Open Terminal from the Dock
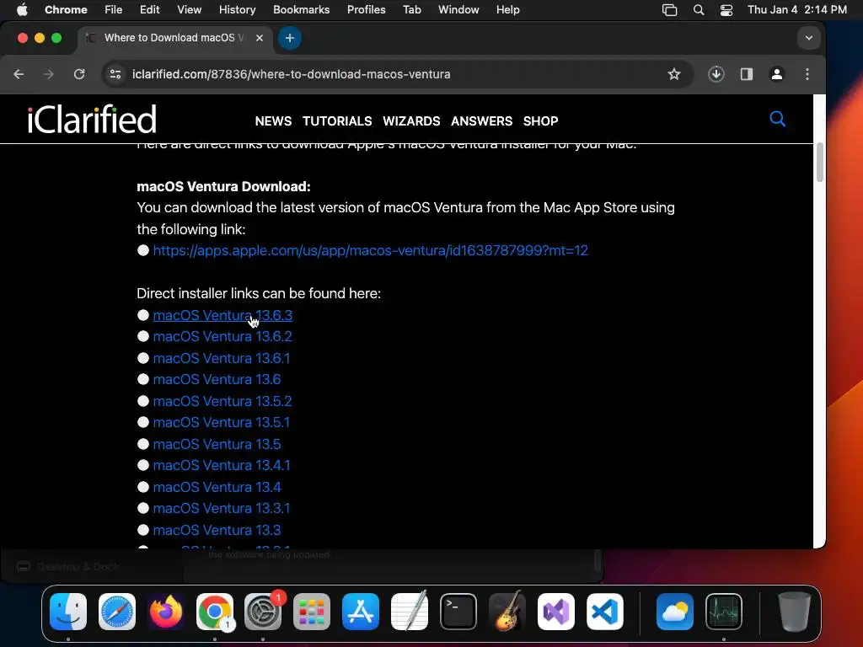The image size is (863, 647). click(x=458, y=612)
